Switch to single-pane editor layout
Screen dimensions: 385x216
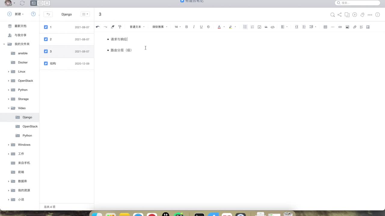[x=47, y=3]
